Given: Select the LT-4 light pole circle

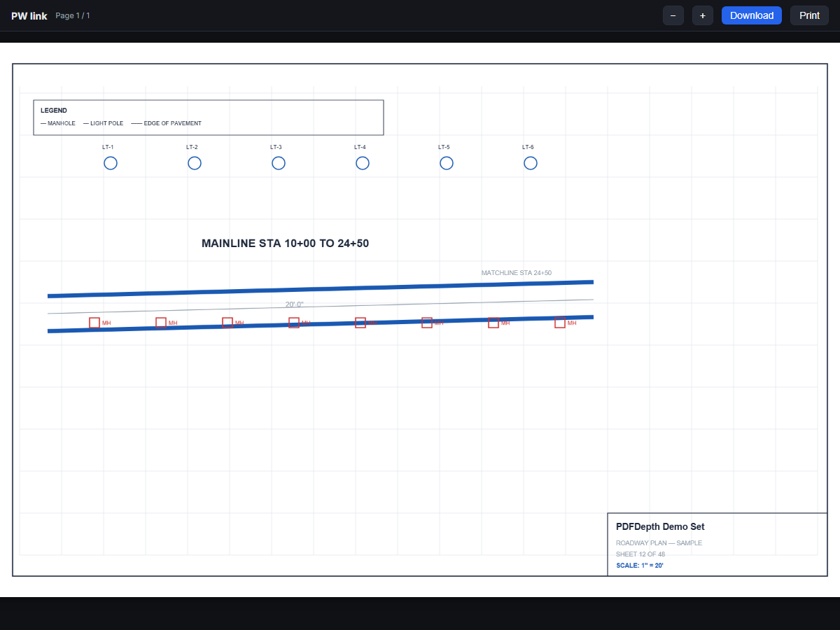Looking at the screenshot, I should [x=363, y=163].
